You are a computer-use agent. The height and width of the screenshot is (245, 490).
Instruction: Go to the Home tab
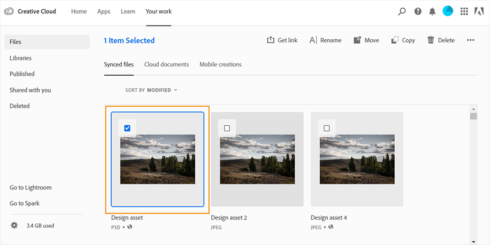pyautogui.click(x=79, y=11)
